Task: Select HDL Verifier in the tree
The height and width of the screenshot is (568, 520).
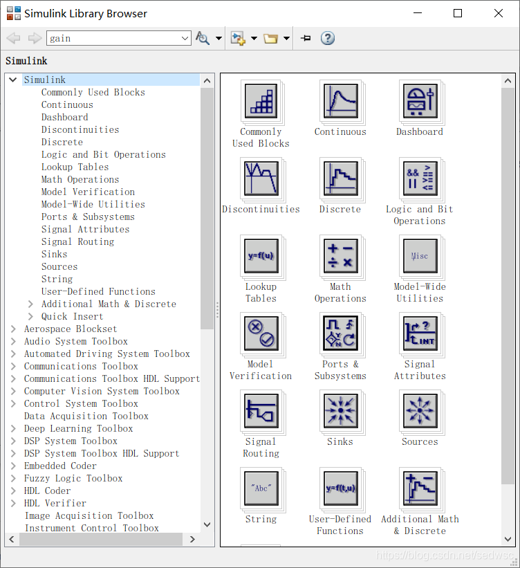Action: pos(55,503)
